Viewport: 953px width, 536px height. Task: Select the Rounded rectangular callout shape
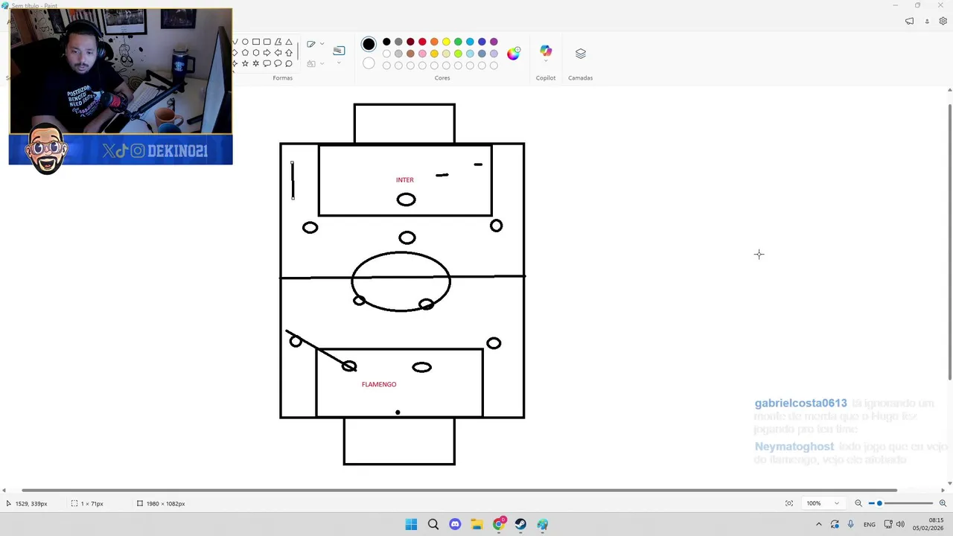[267, 63]
